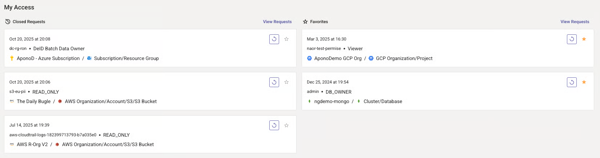Re-request admin DB_OWNER access

point(572,82)
